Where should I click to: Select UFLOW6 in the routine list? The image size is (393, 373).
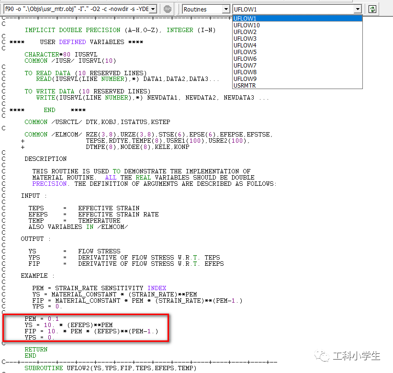click(297, 59)
